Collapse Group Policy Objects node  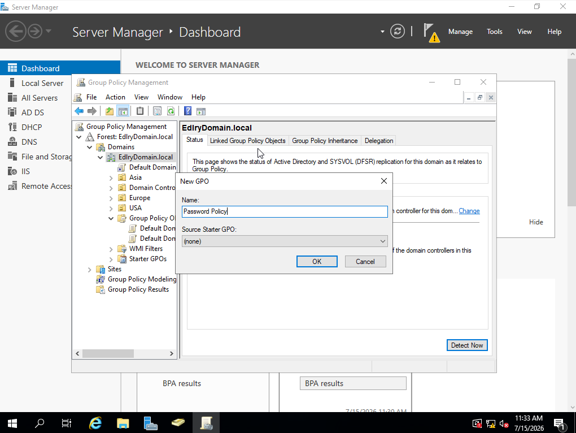111,218
